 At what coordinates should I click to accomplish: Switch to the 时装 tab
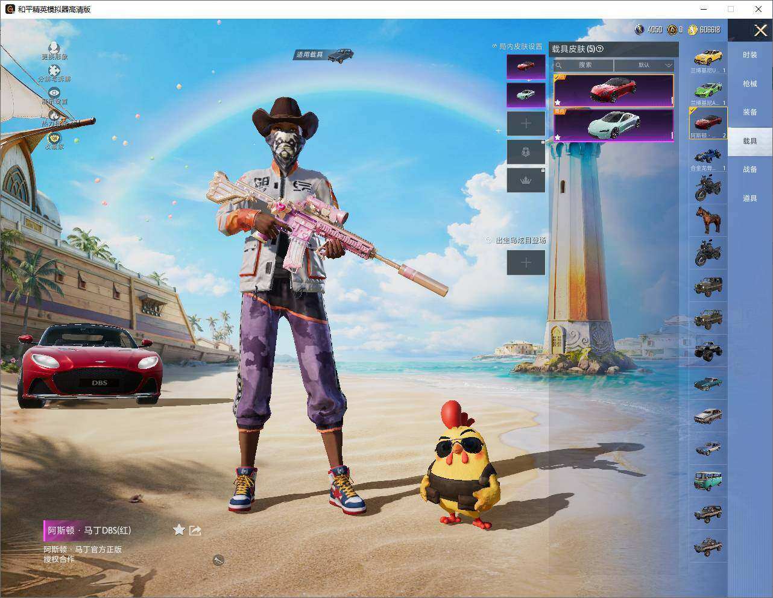(x=749, y=55)
